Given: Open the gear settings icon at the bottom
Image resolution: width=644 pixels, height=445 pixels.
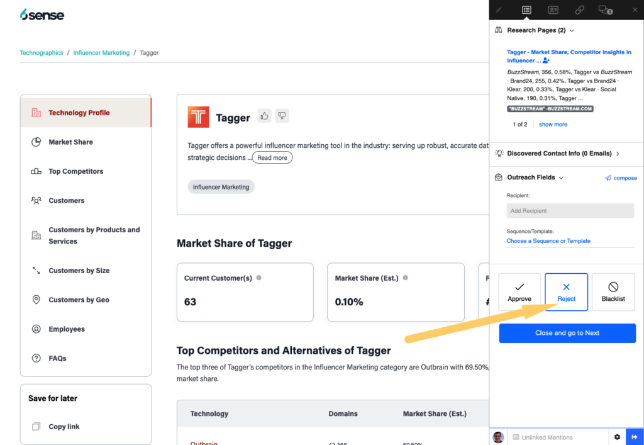Looking at the screenshot, I should 617,437.
